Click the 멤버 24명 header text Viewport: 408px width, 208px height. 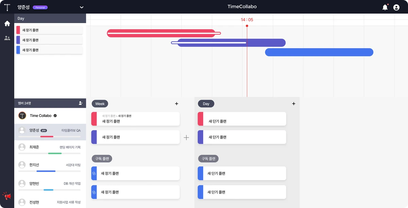[24, 103]
